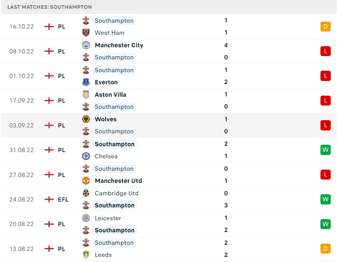Click the Manchester Utd club crest
337x262 pixels.
86,181
